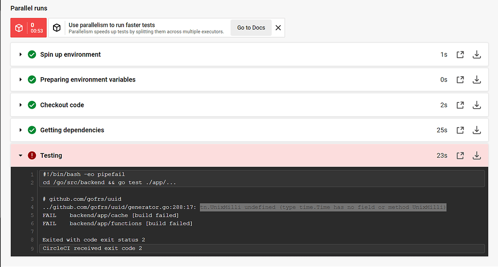Download Testing step log
498x267 pixels.
(x=477, y=155)
